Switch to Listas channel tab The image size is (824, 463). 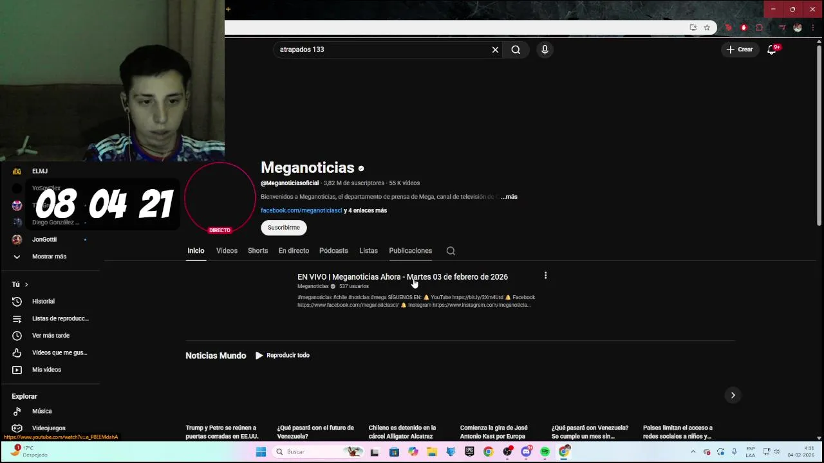pos(368,251)
